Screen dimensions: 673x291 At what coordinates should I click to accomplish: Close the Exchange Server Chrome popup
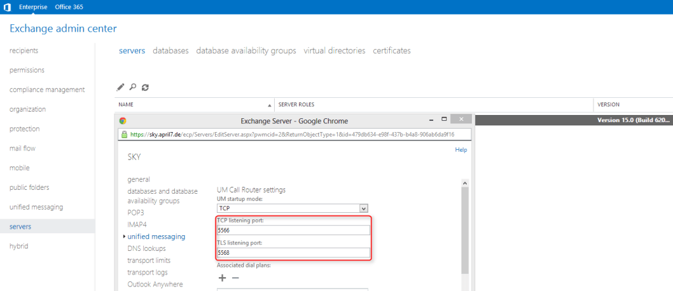tap(461, 119)
